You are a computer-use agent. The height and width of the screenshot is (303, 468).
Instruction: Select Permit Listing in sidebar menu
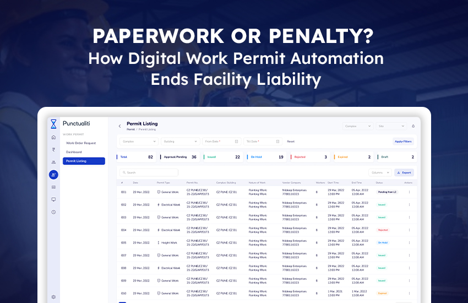tap(84, 161)
